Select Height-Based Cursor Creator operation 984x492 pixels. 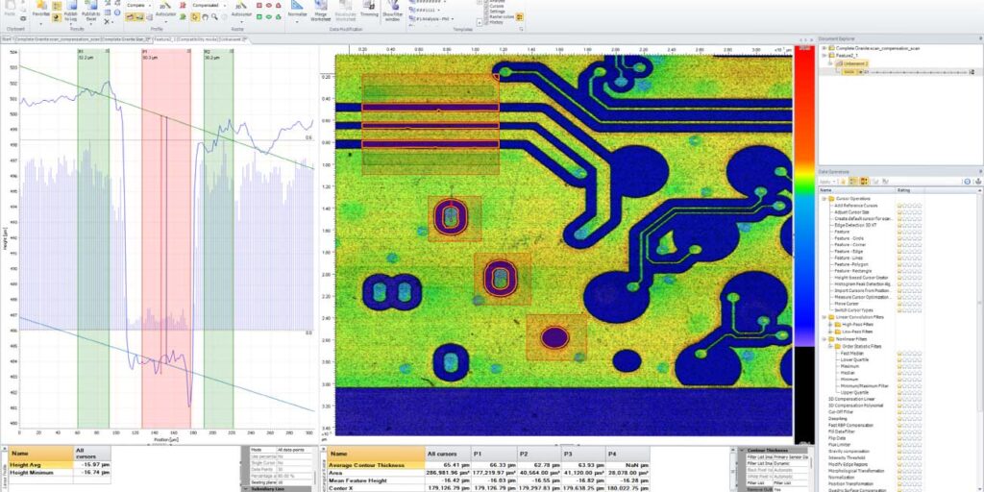(861, 279)
